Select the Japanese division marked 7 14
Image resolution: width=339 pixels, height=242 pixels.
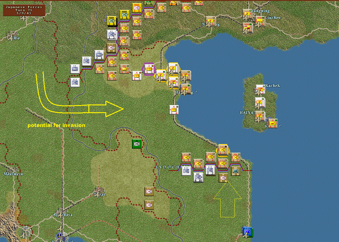[x=137, y=35]
